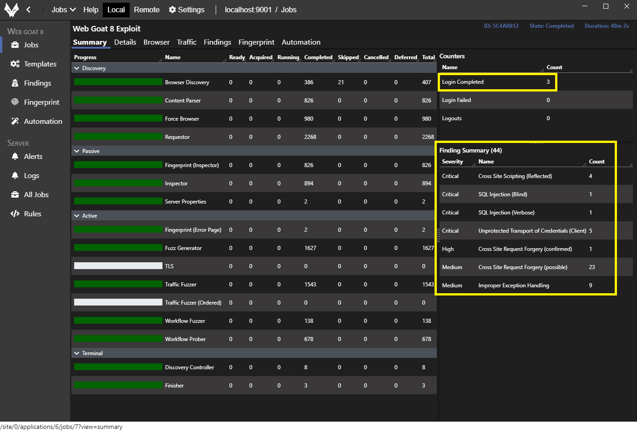This screenshot has width=637, height=433.
Task: Click the All Jobs briefcase icon
Action: click(x=15, y=194)
